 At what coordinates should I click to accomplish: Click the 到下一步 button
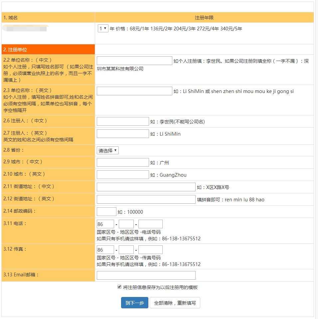pyautogui.click(x=134, y=303)
